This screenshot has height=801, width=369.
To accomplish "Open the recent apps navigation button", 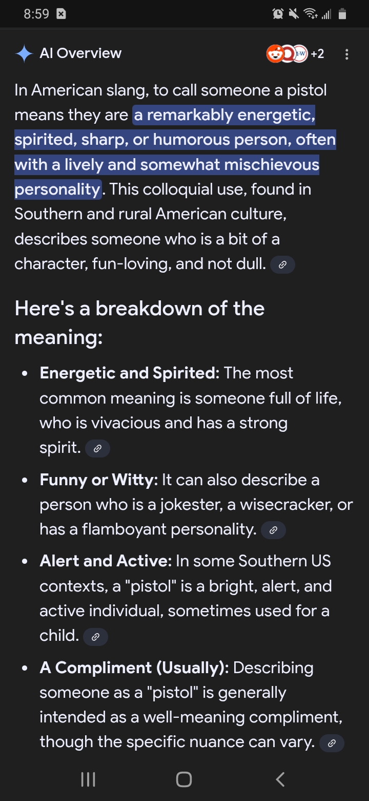I will [88, 779].
